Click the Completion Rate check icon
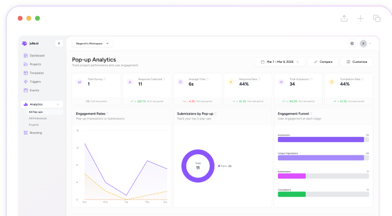392x216 pixels. click(332, 82)
